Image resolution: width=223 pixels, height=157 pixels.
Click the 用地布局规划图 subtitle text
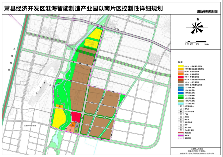coord(207,12)
